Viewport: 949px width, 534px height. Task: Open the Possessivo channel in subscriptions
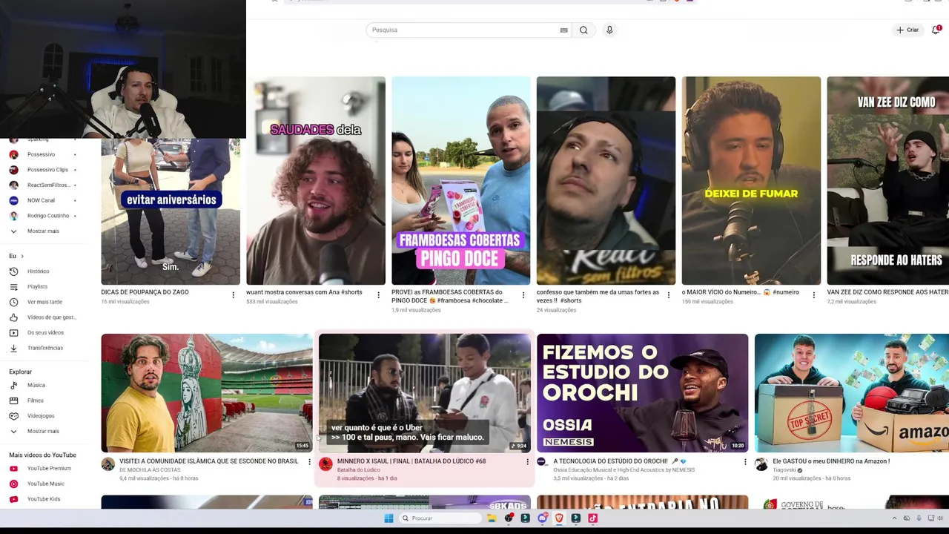pos(41,154)
